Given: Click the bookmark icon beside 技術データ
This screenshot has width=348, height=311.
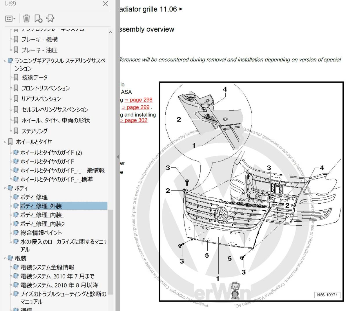Looking at the screenshot, I should point(16,77).
